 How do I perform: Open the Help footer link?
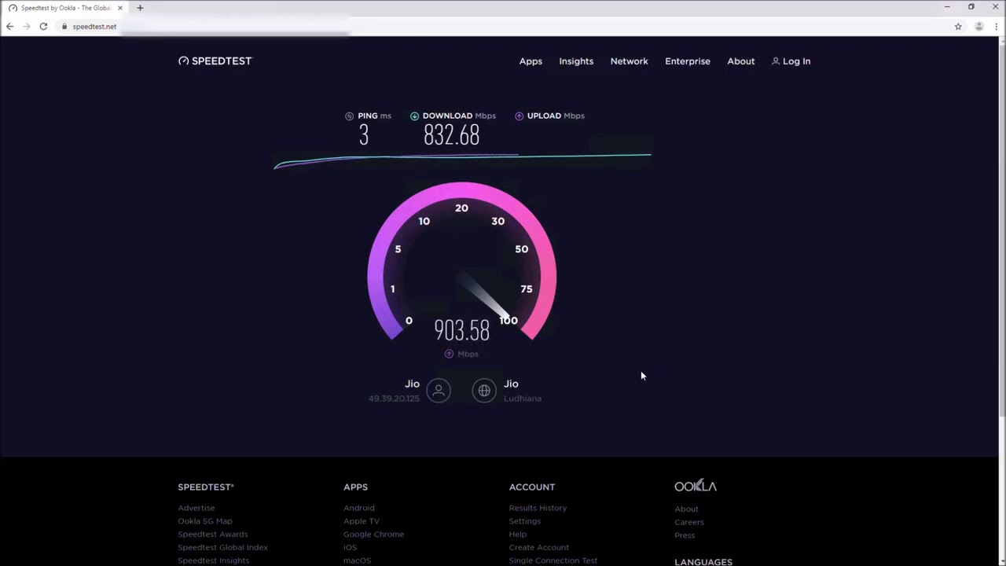(518, 535)
